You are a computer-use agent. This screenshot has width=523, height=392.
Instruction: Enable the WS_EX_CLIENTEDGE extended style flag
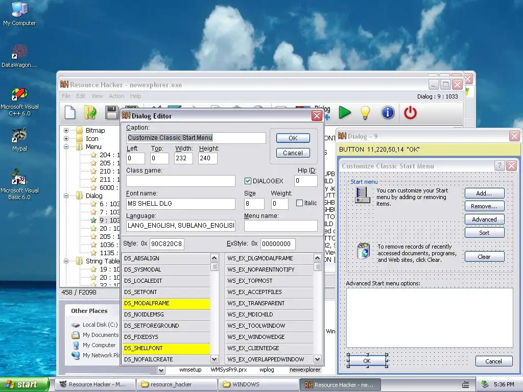pos(270,348)
